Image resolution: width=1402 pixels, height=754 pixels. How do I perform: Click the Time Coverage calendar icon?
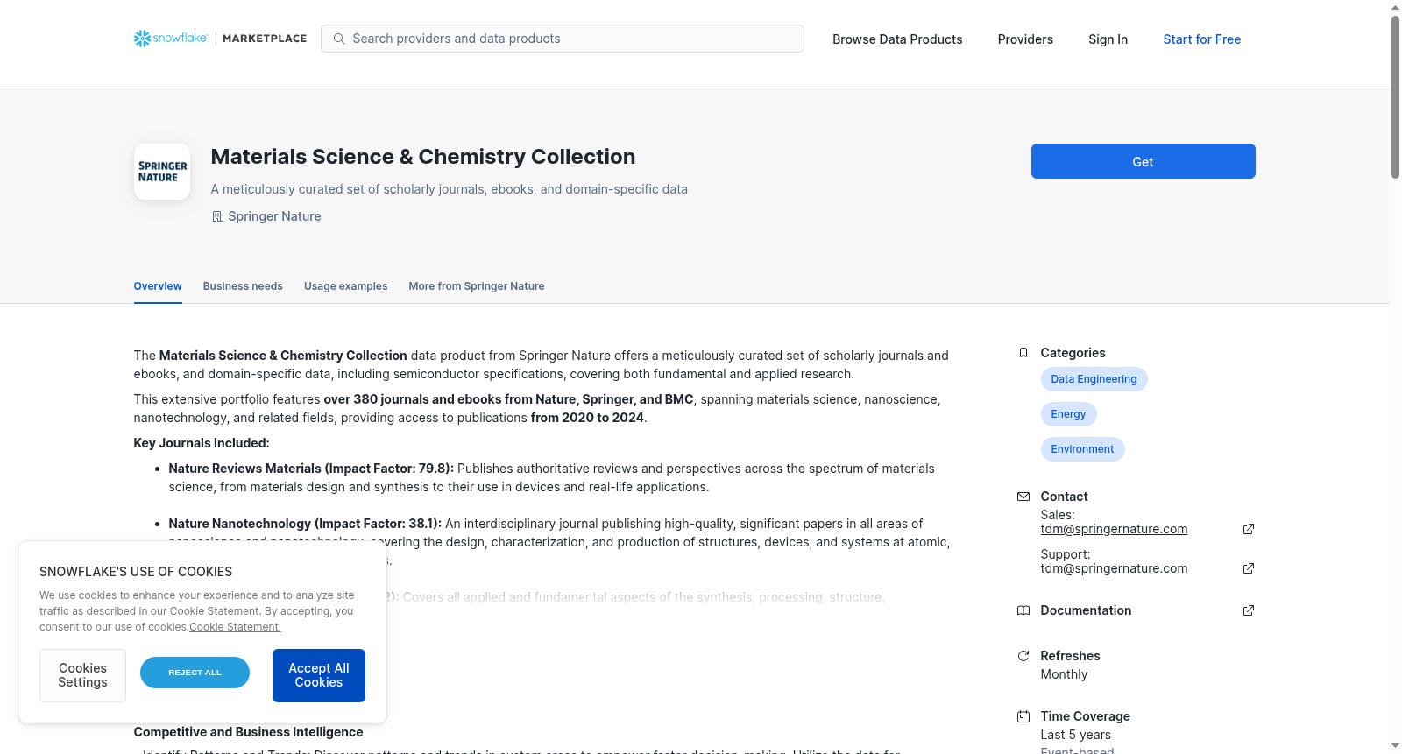[x=1023, y=716]
